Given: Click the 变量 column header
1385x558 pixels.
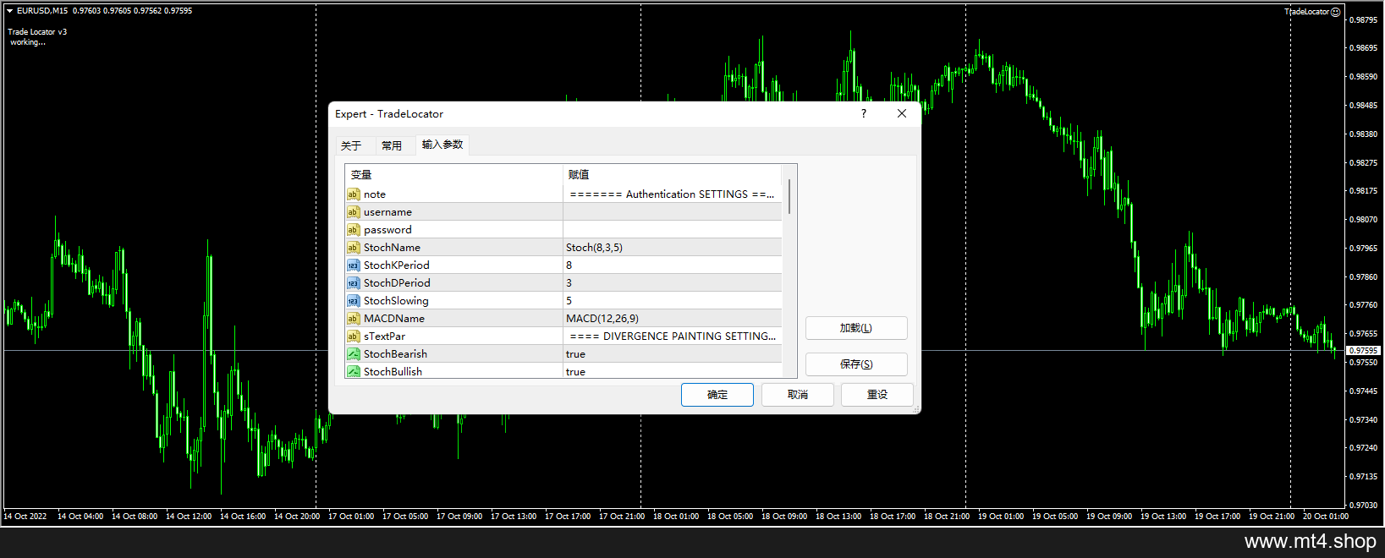Looking at the screenshot, I should (x=453, y=175).
